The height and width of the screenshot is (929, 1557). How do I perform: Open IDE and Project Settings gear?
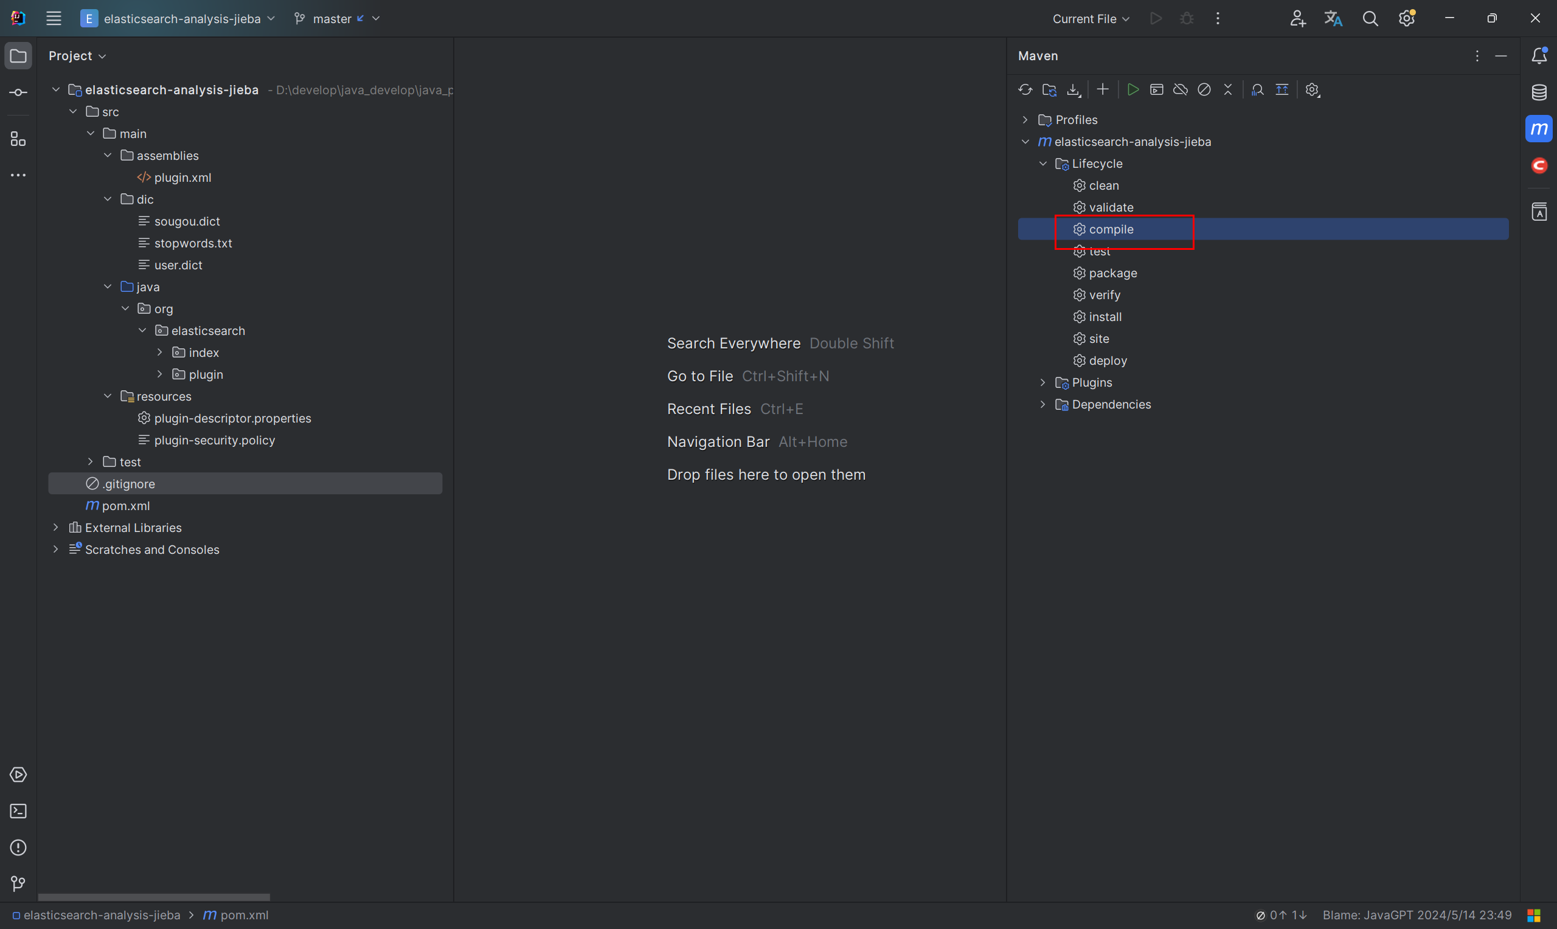pos(1407,18)
